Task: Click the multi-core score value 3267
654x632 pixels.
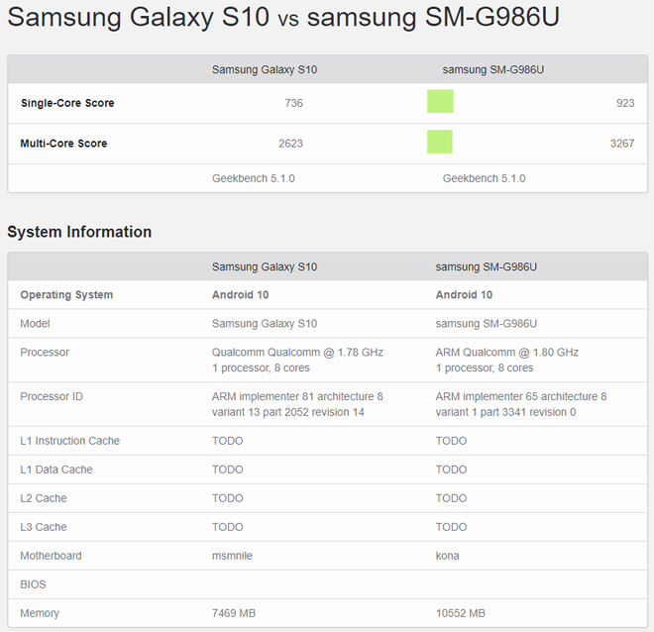Action: 621,144
